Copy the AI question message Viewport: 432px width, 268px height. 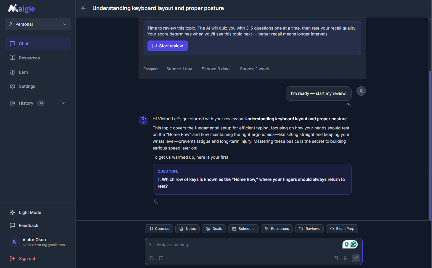pyautogui.click(x=156, y=202)
